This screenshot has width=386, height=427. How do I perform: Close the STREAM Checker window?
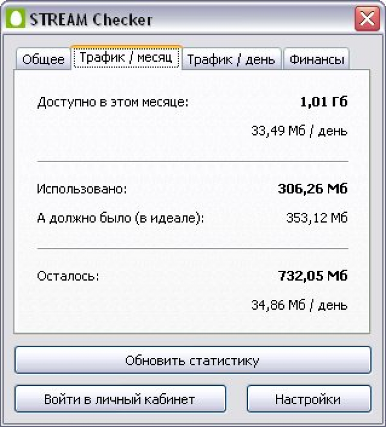tap(367, 19)
